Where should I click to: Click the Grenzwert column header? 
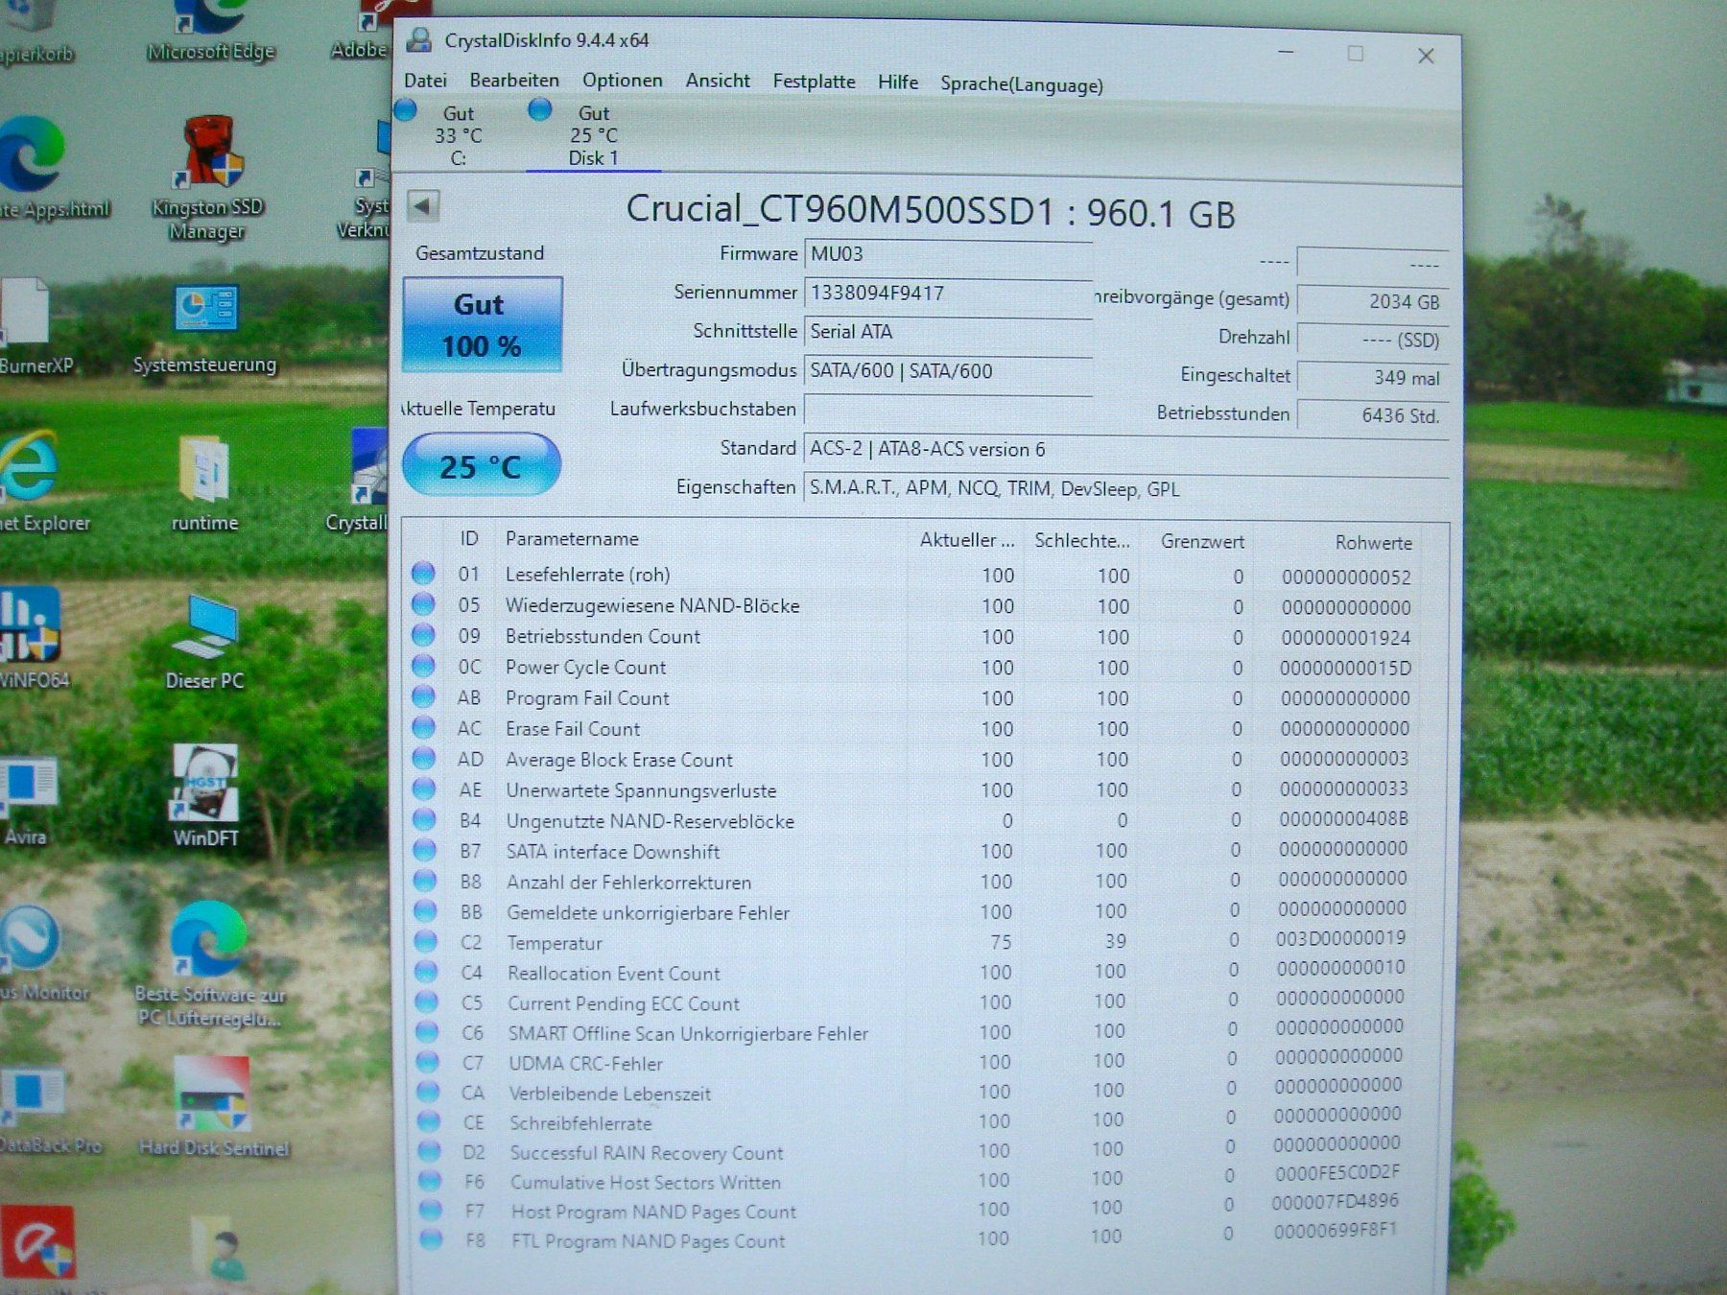1202,542
